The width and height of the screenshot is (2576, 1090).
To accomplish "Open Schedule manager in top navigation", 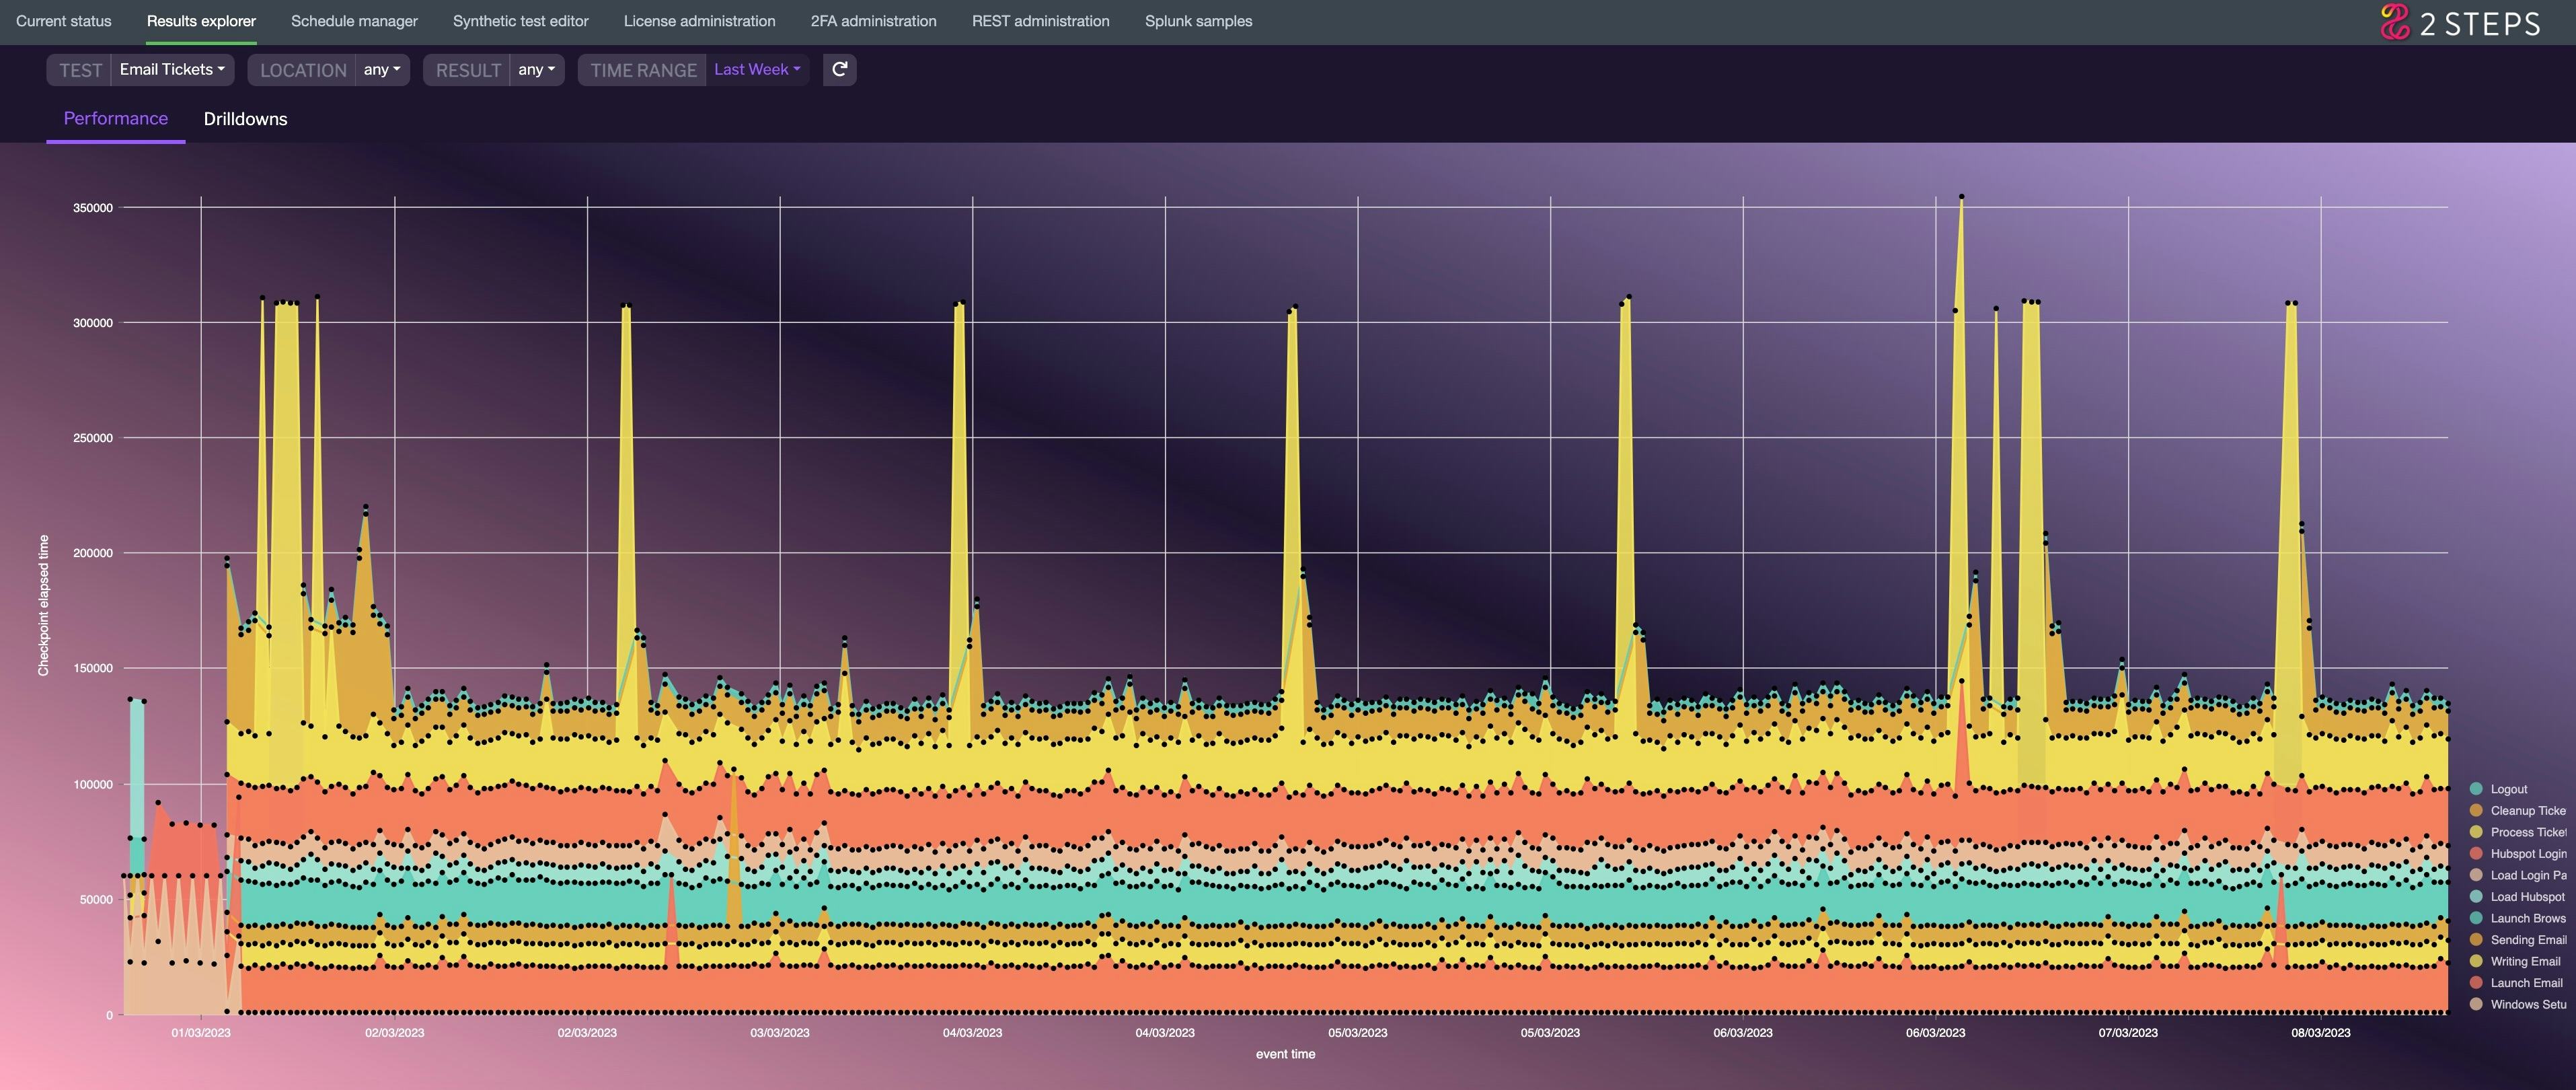I will click(x=354, y=21).
